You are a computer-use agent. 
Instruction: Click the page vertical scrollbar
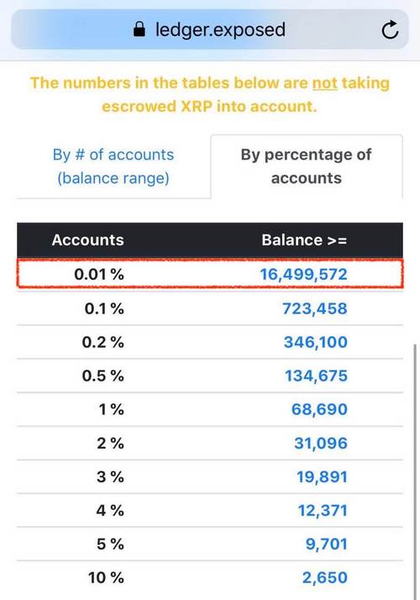click(416, 471)
